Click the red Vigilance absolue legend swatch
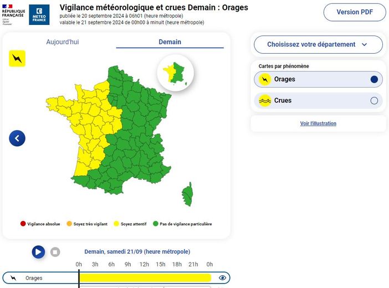This screenshot has width=389, height=288. pos(23,224)
